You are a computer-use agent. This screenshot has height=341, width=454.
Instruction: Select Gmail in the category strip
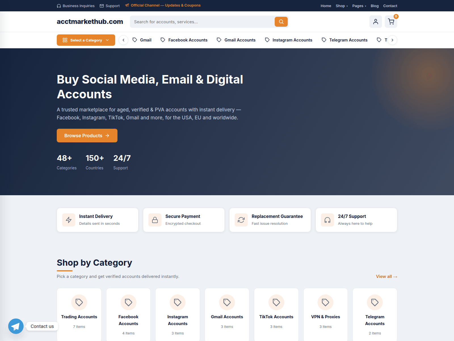[x=142, y=40]
